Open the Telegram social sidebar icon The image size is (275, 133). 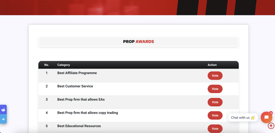(x=3, y=119)
